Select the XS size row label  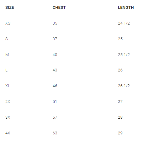(x=8, y=23)
